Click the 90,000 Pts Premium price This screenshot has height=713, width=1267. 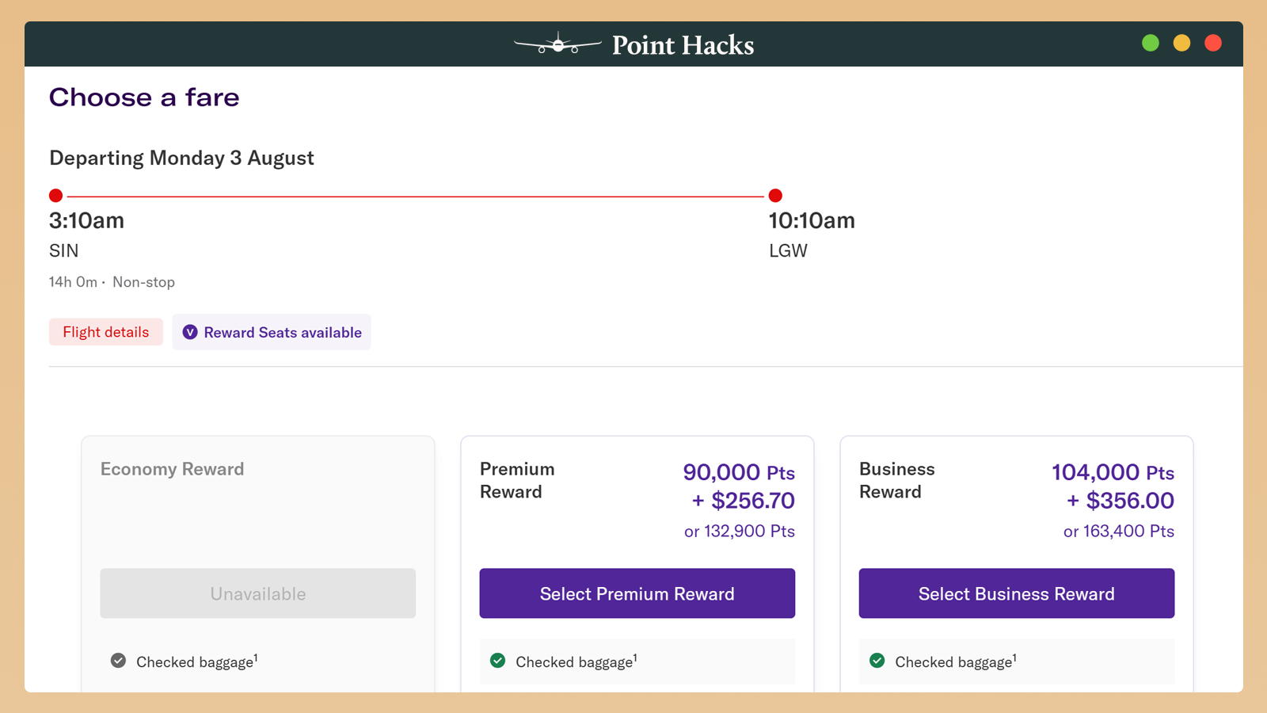tap(738, 472)
